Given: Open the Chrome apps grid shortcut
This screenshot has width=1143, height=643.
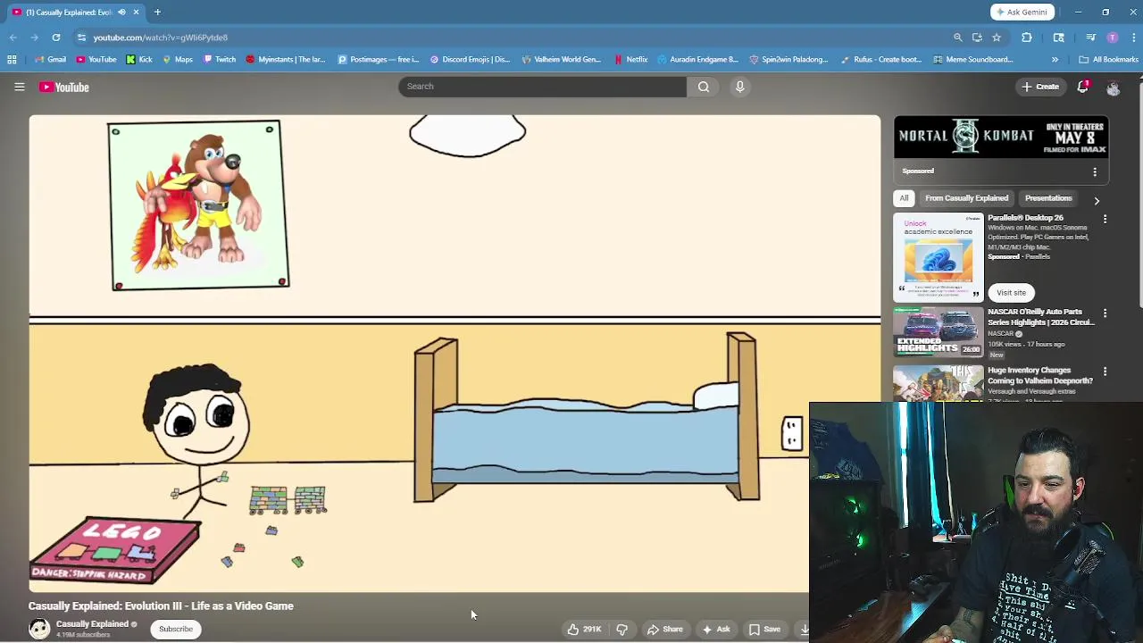Looking at the screenshot, I should [12, 59].
